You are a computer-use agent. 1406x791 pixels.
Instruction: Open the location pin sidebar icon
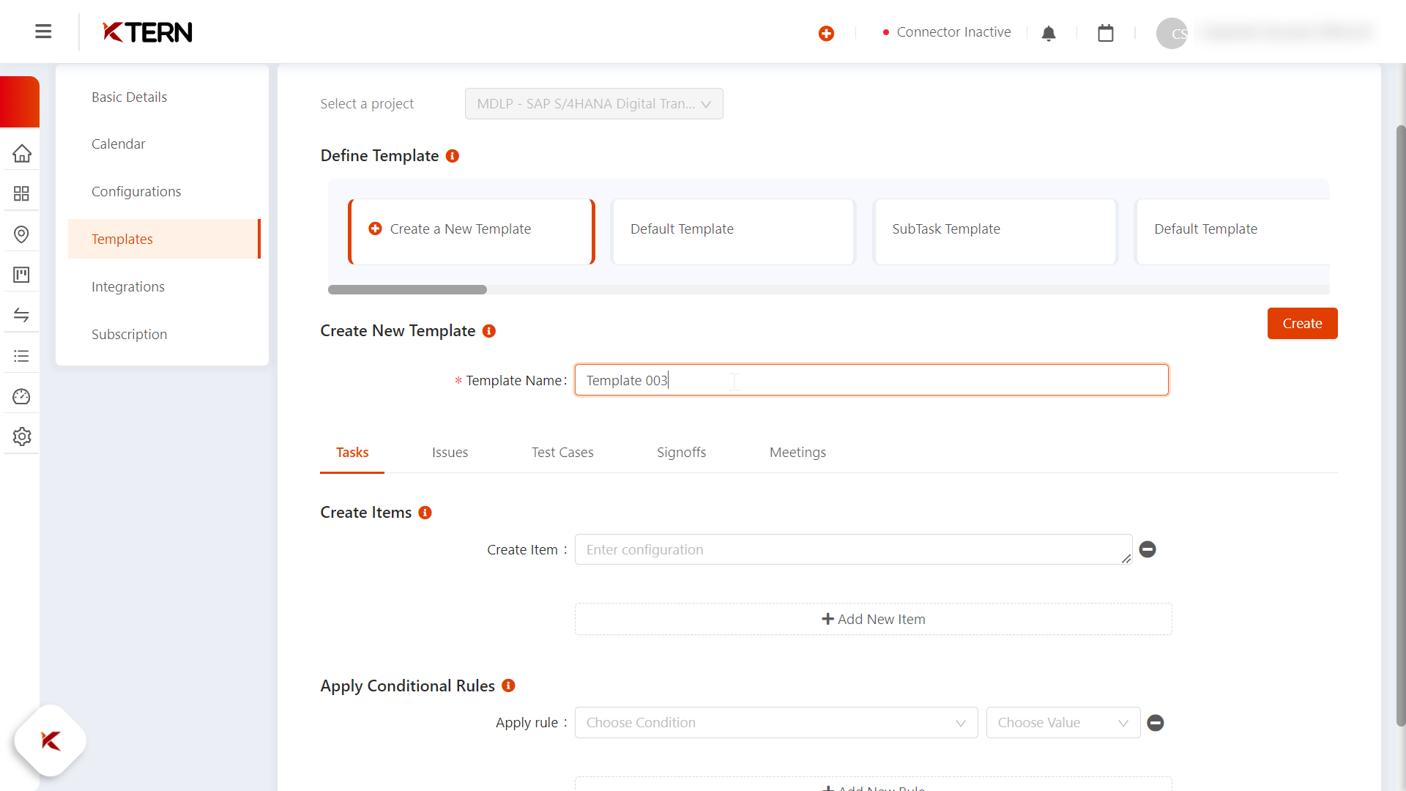click(21, 234)
